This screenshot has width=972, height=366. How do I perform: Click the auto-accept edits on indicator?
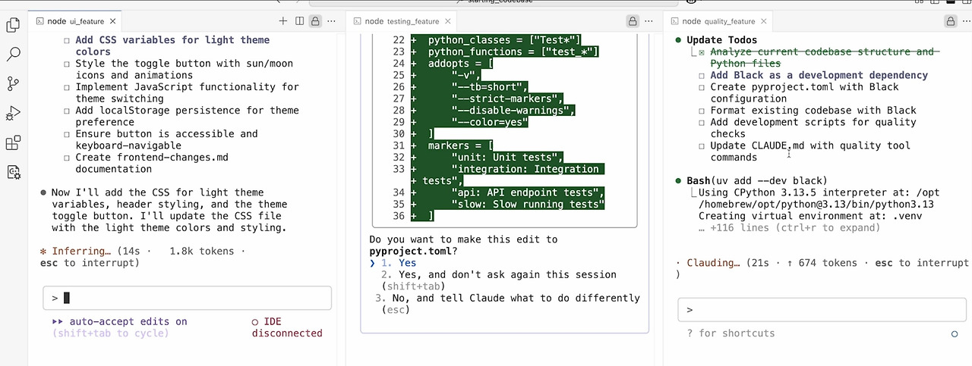point(119,321)
